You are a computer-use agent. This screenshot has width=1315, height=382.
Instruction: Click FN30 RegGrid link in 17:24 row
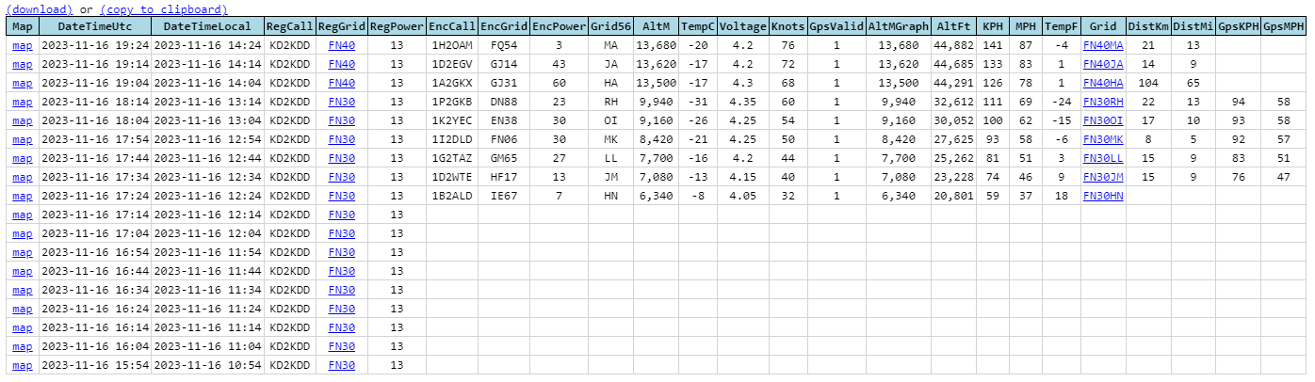(341, 196)
